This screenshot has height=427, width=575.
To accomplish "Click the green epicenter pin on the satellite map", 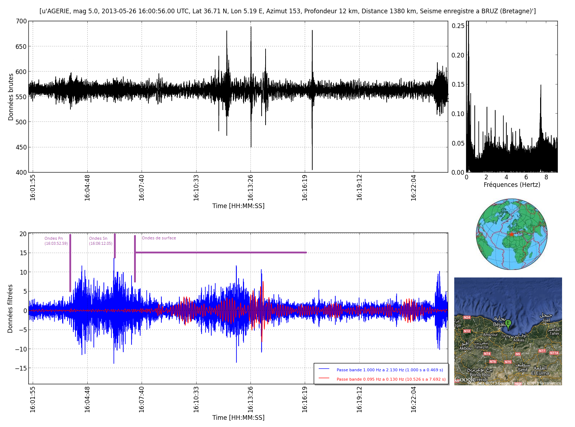I will click(x=508, y=324).
